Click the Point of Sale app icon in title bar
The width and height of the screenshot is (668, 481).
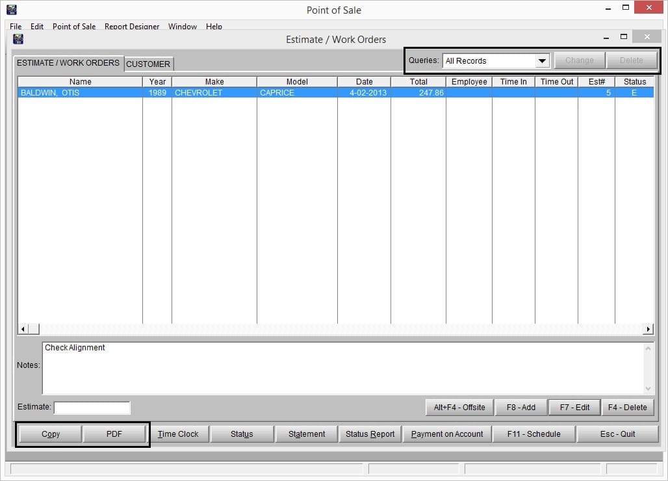coord(11,10)
